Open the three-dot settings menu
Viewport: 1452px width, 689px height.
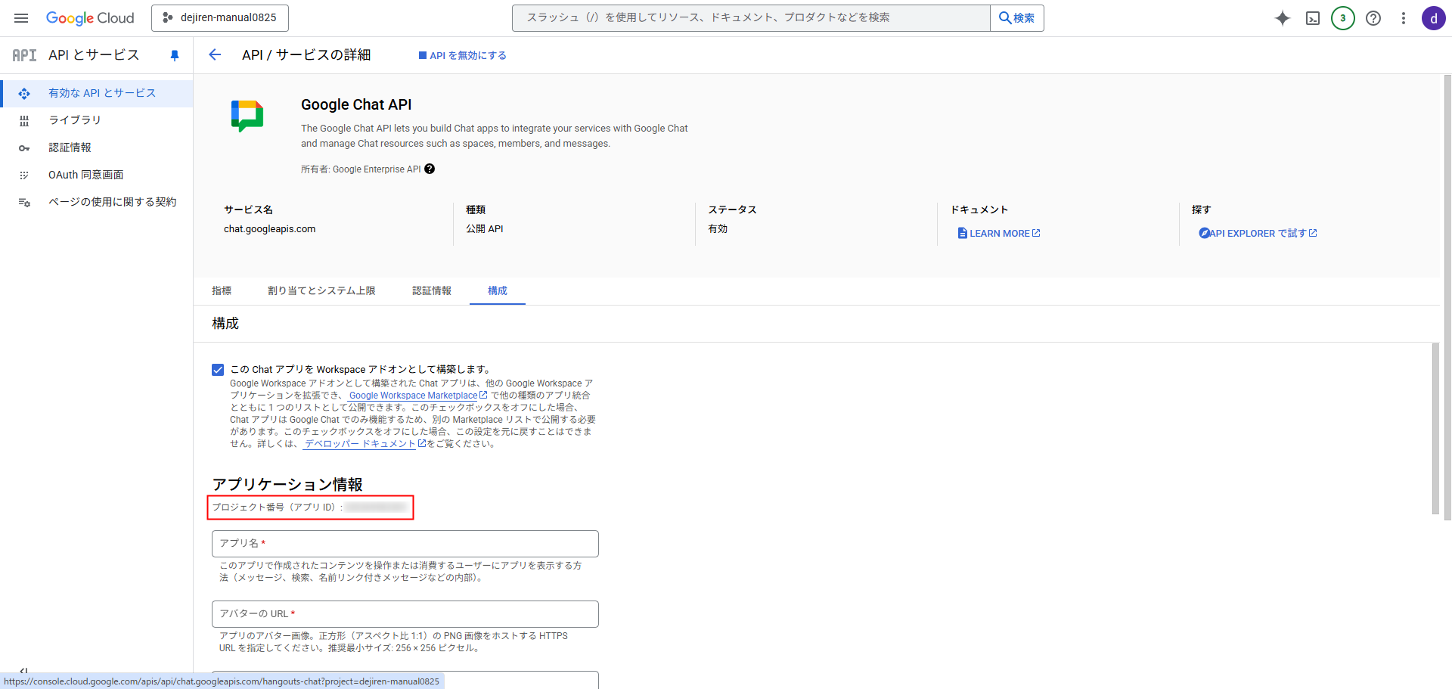tap(1404, 18)
